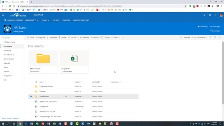
Task: Expand documents to full screen view
Action: point(220,37)
